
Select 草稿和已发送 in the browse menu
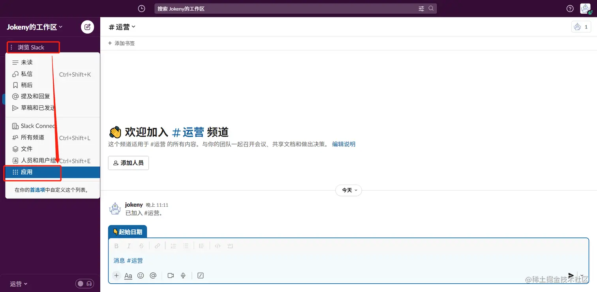[52, 108]
